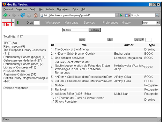Click the title column header
Viewport: 163px width, 124px height.
(84, 45)
